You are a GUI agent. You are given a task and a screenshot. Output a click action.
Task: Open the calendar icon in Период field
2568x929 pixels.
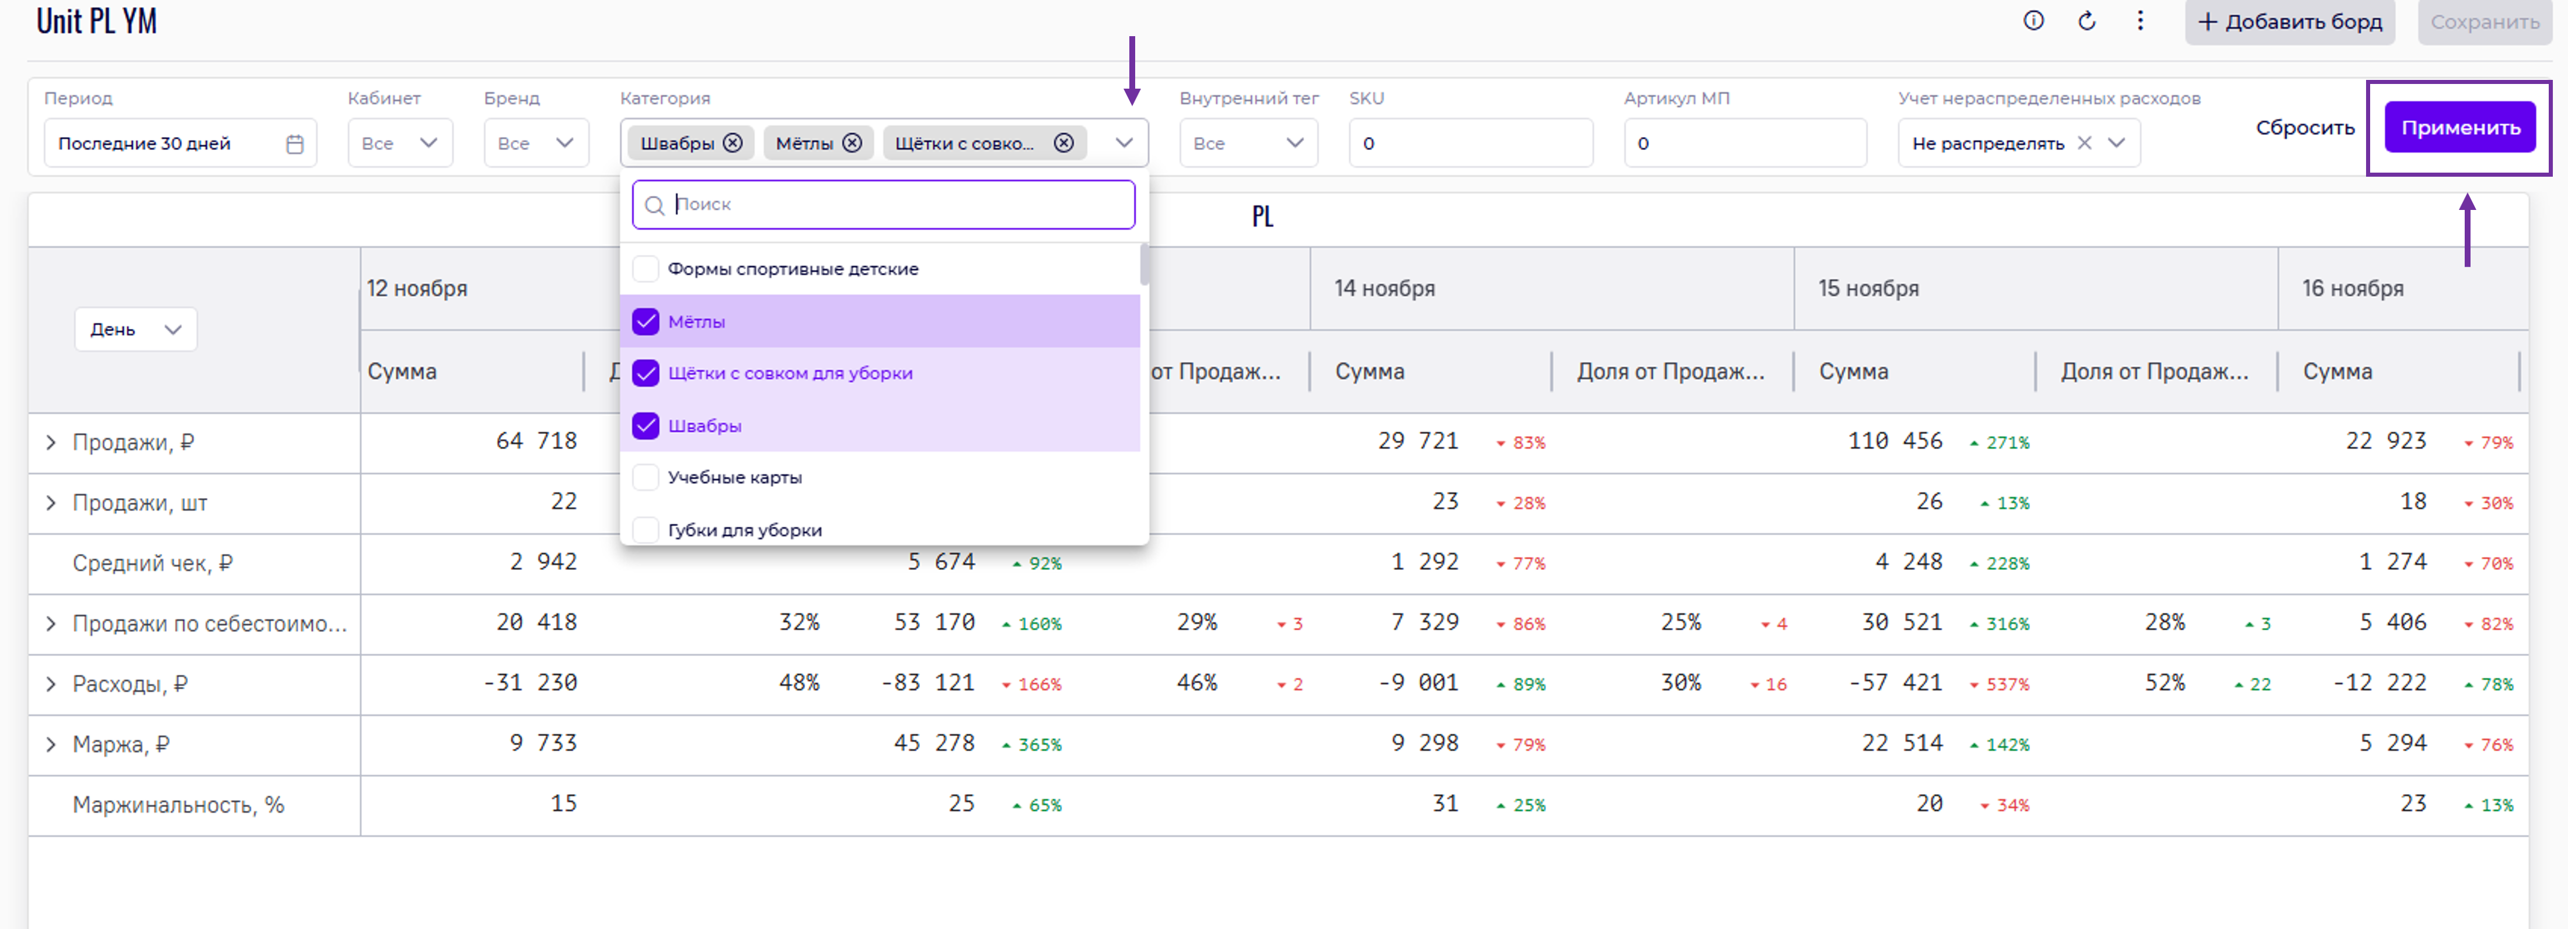click(x=294, y=143)
